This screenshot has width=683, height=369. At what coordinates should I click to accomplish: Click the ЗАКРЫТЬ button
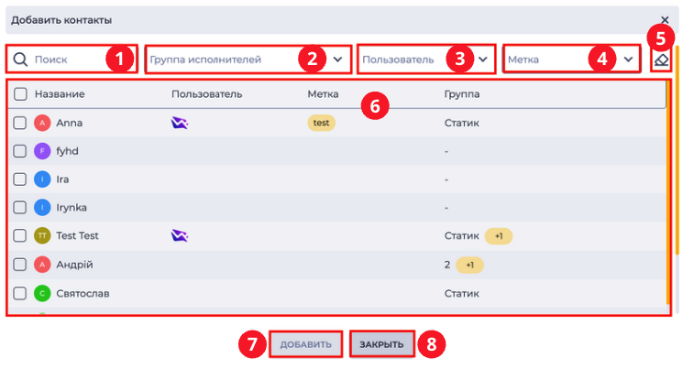coord(381,344)
